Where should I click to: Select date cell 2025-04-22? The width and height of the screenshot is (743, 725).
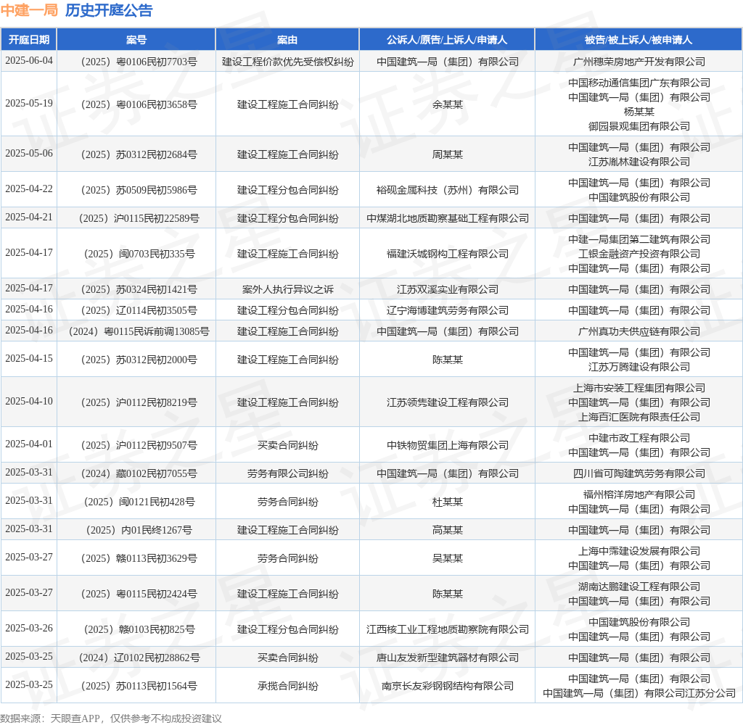(x=29, y=189)
